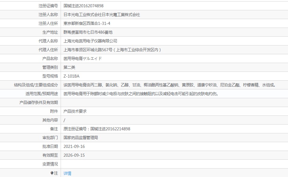Click the 附件 label
Image resolution: width=288 pixels, height=177 pixels.
[54, 111]
